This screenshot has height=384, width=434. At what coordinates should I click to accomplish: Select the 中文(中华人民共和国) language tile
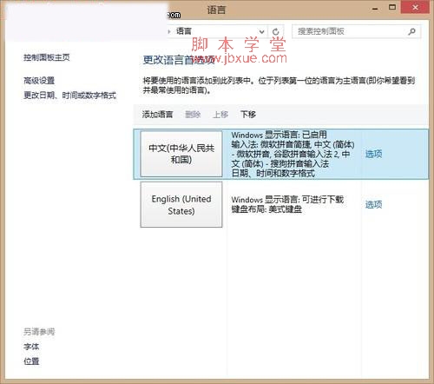click(181, 154)
